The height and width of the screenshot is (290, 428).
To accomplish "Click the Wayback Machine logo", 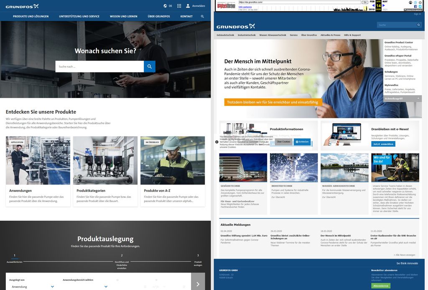I will coord(226,6).
